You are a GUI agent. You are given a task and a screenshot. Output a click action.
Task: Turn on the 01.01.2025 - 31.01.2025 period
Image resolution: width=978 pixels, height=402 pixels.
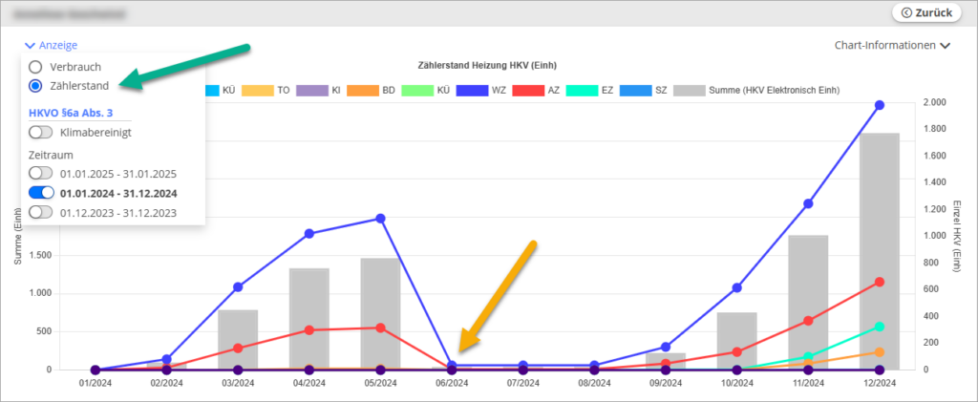coord(41,174)
